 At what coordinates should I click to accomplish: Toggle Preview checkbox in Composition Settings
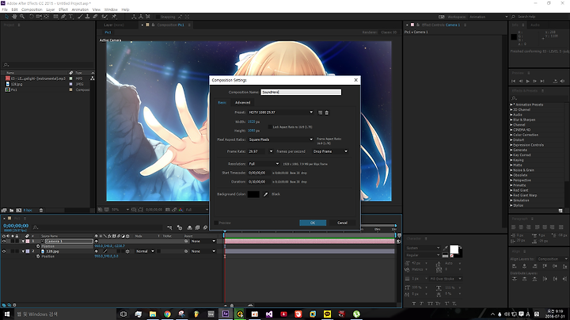pyautogui.click(x=216, y=223)
